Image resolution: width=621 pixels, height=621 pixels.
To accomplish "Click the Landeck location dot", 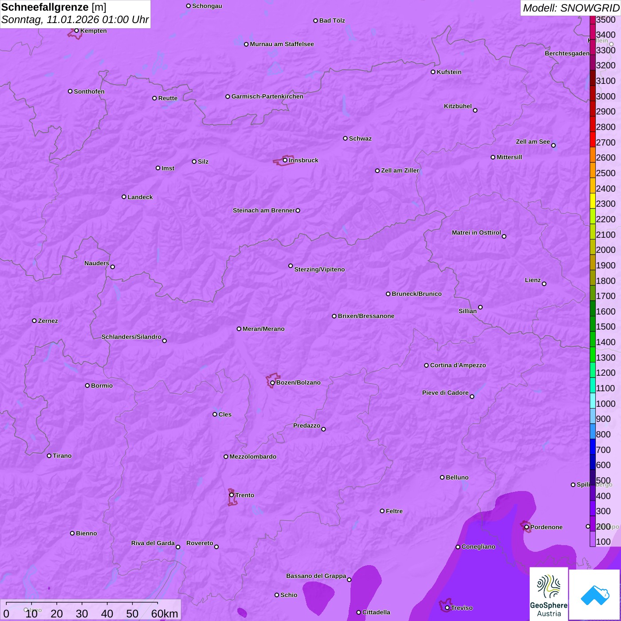I will 124,197.
